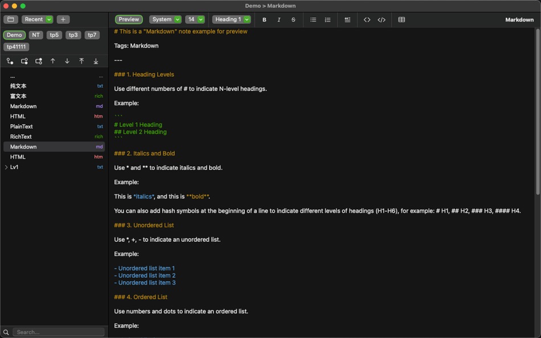541x338 pixels.
Task: Toggle the Preview mode button
Action: [x=129, y=19]
